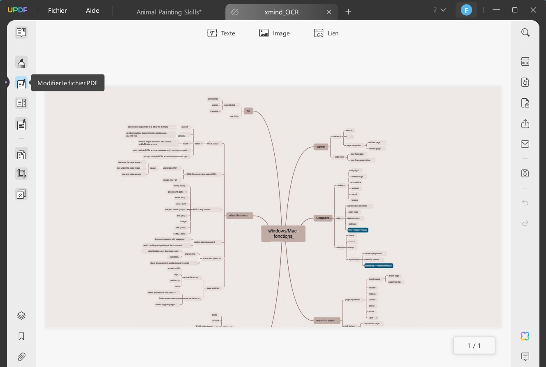Open the Batch or watermark layers tool

(x=21, y=194)
